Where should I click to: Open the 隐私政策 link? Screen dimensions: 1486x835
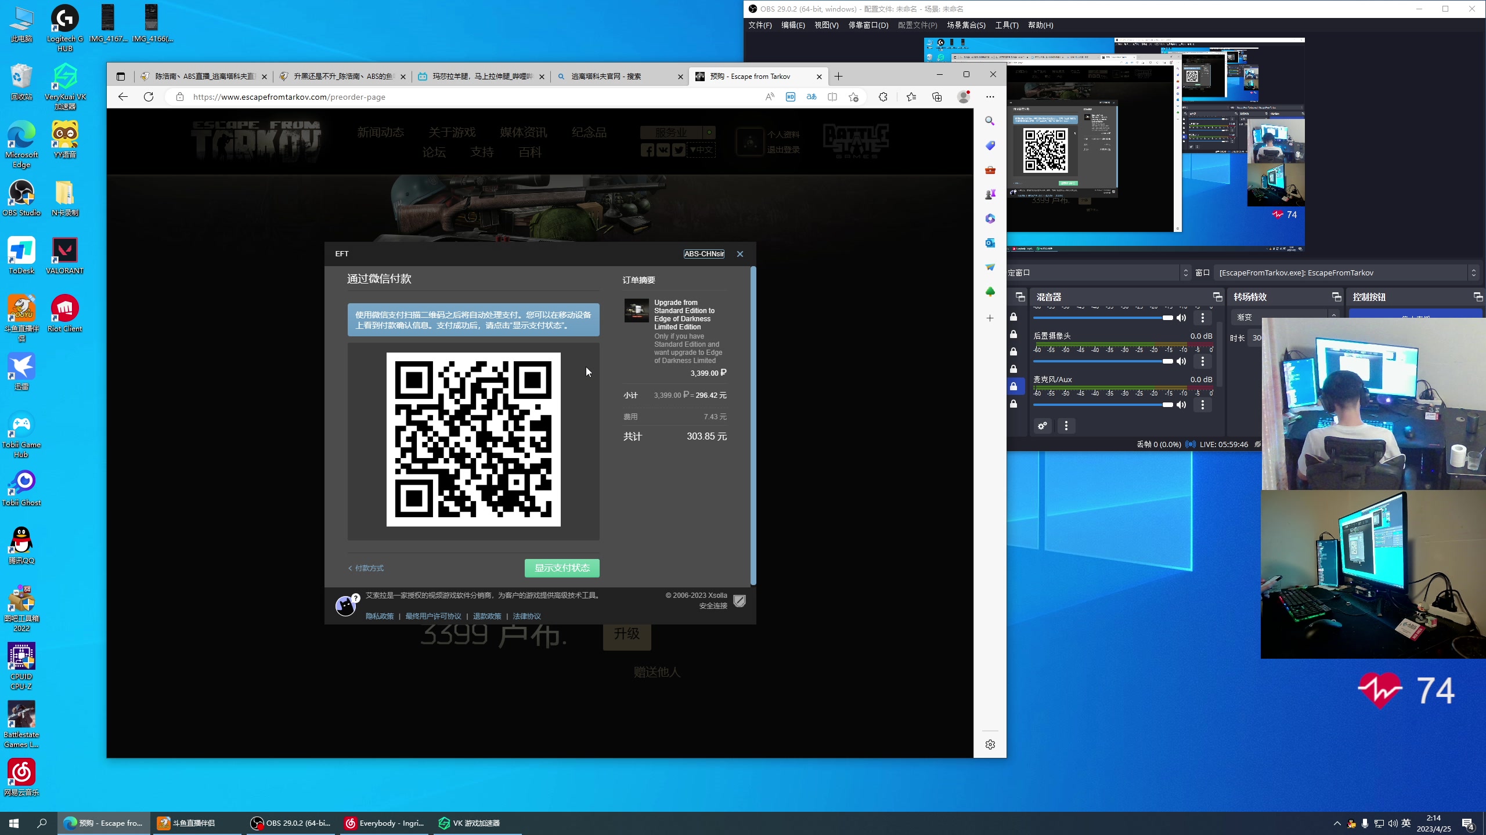pyautogui.click(x=380, y=616)
